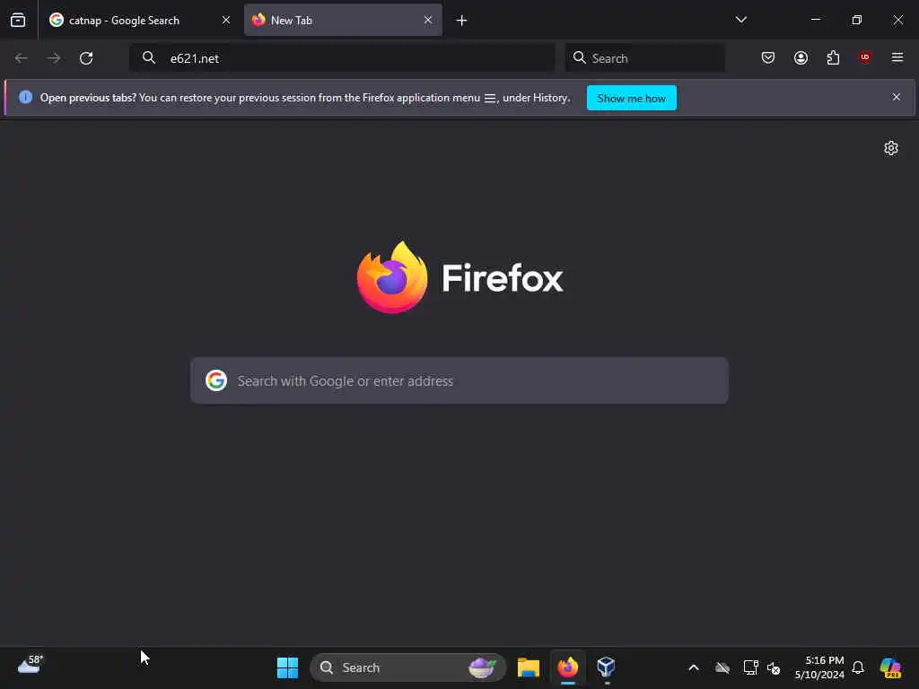919x689 pixels.
Task: Open Copilot preview from the taskbar
Action: tap(890, 667)
